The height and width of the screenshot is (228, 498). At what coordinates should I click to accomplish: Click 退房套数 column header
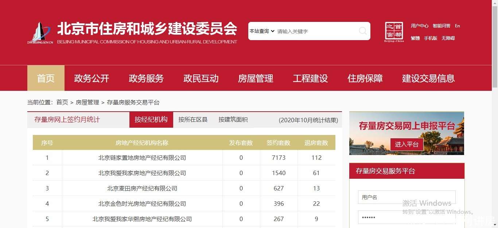click(x=316, y=143)
